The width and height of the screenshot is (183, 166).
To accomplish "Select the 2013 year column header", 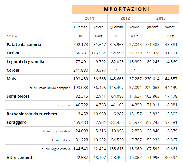I will point(161,18).
